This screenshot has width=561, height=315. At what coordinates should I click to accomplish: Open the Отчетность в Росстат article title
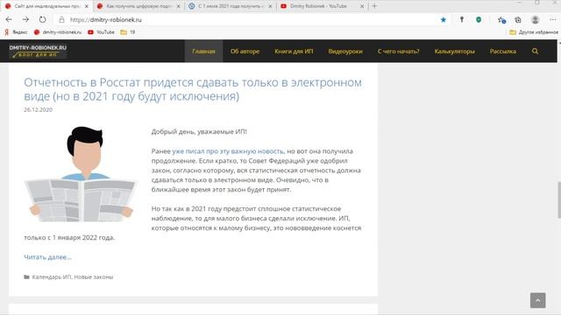coord(193,89)
